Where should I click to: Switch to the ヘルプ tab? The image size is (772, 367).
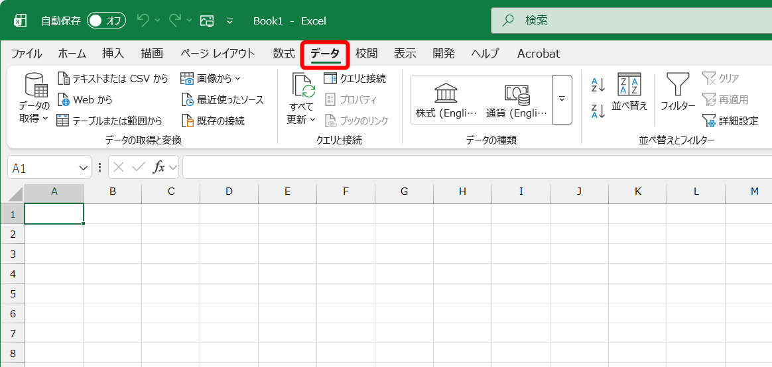[x=485, y=54]
